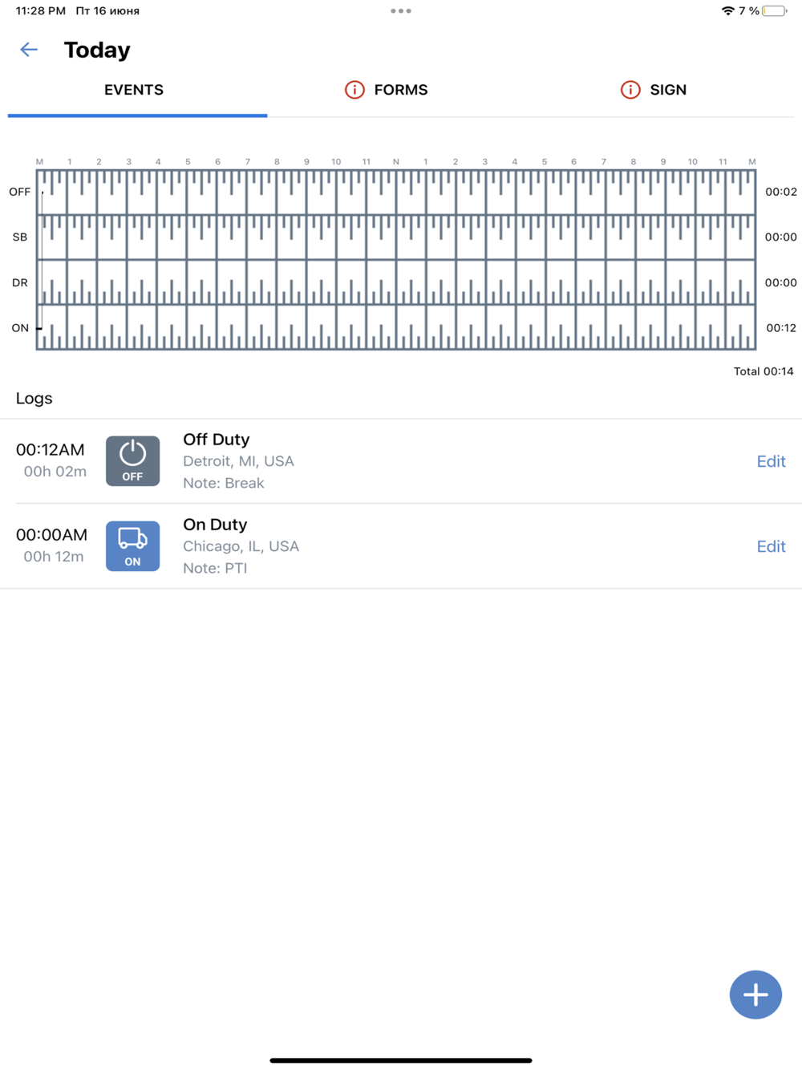Click the FORMS warning info icon
Screen dimensions: 802x1070
point(354,90)
